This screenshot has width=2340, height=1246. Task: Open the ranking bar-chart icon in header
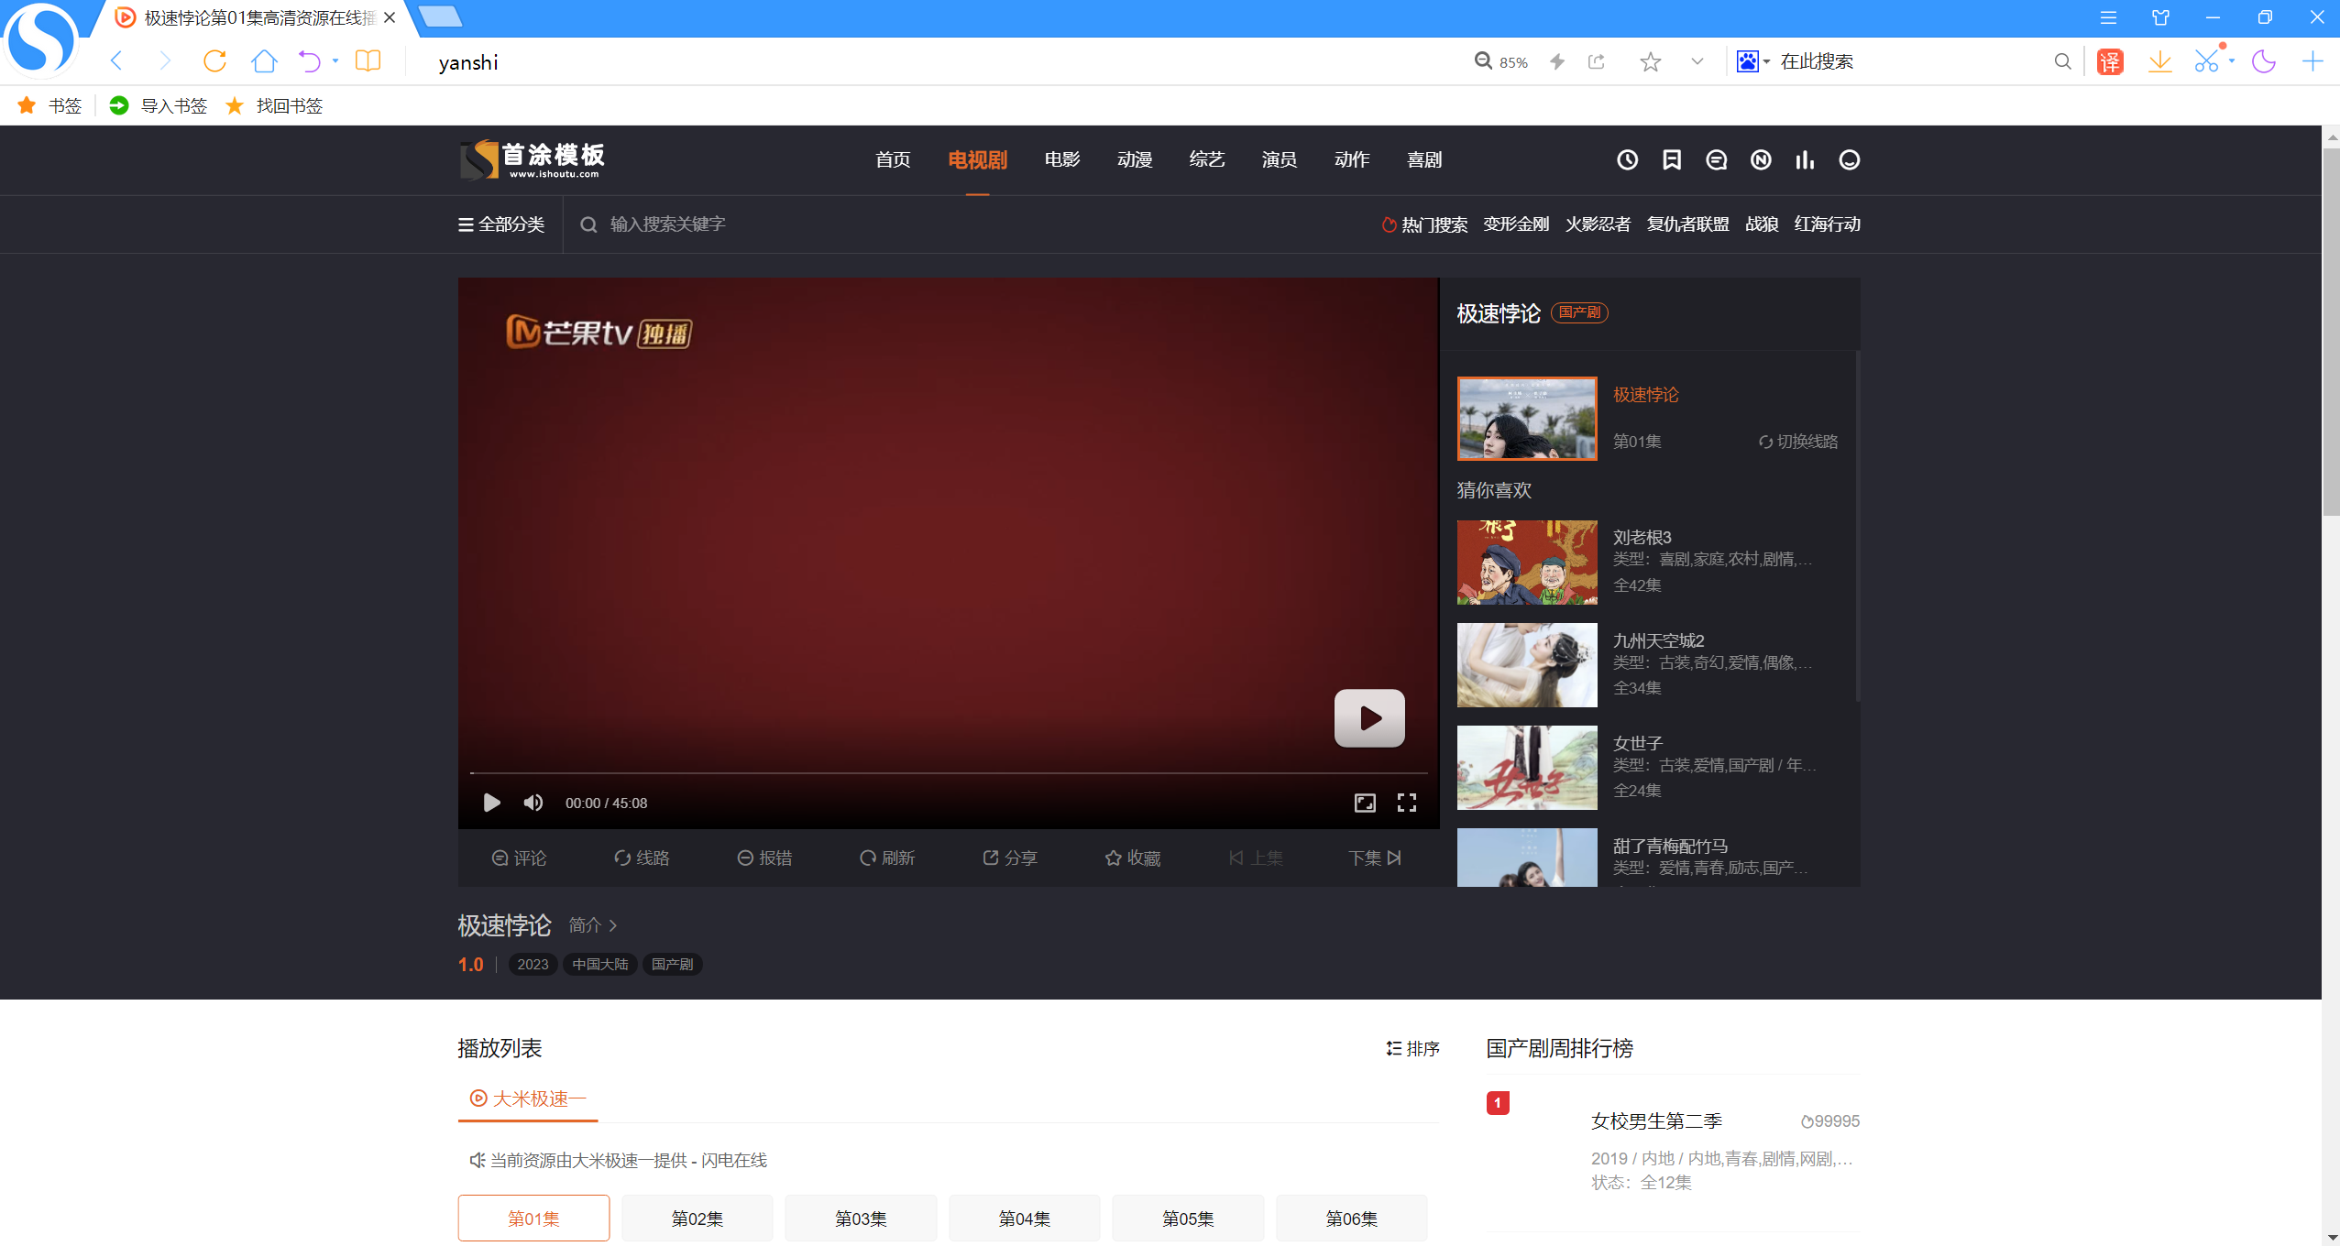[1805, 160]
